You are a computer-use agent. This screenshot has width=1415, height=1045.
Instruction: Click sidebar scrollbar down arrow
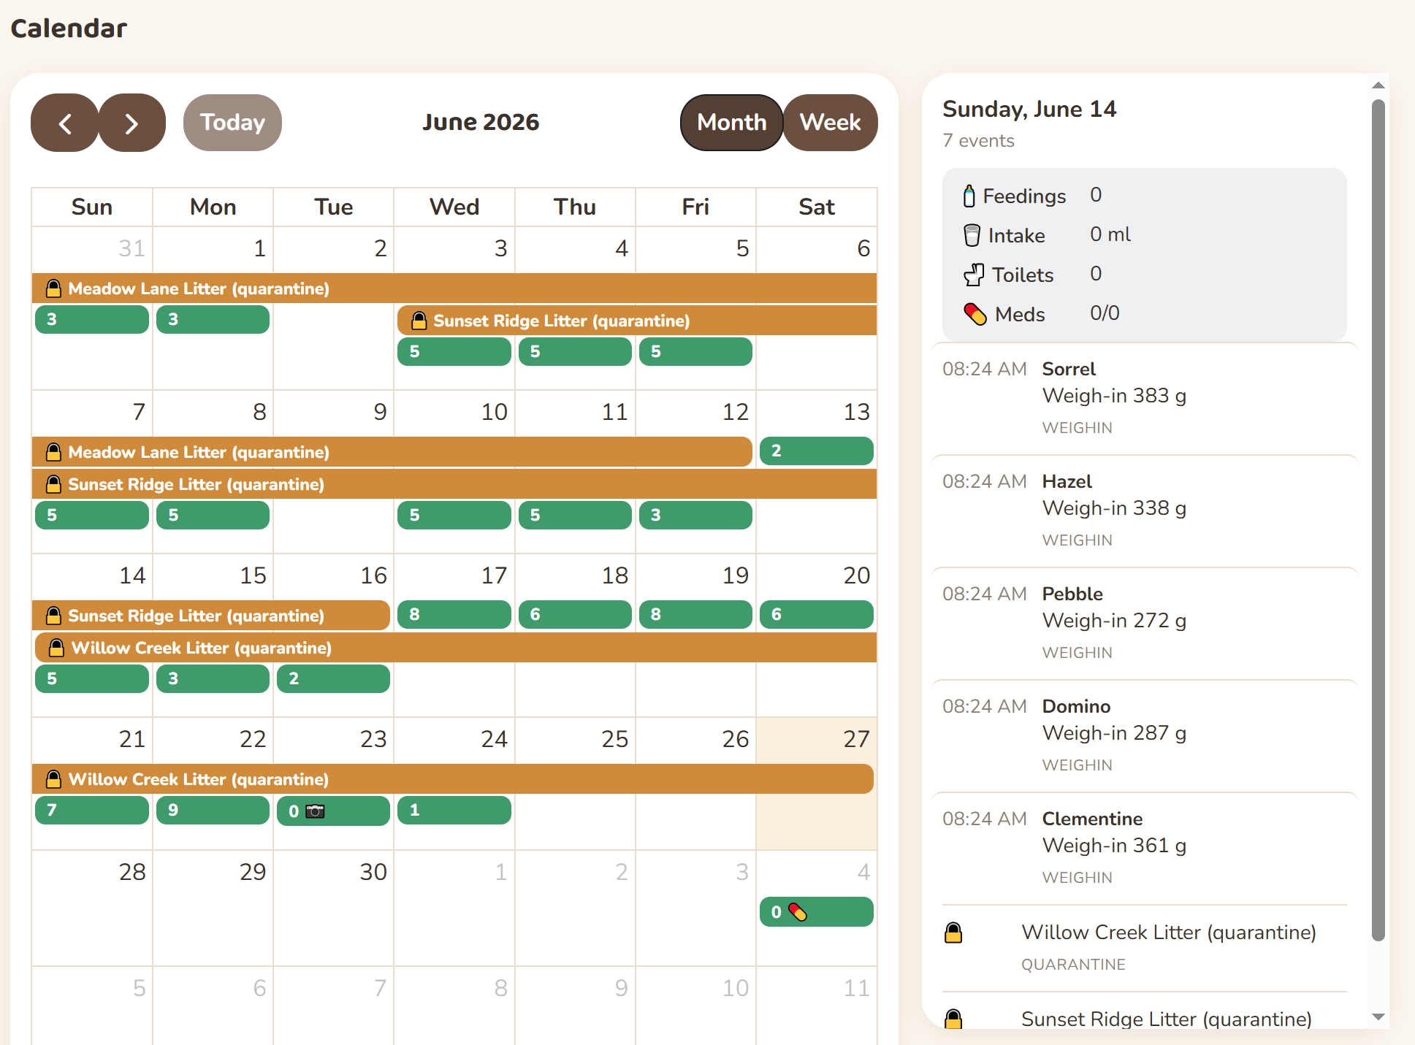point(1378,1017)
